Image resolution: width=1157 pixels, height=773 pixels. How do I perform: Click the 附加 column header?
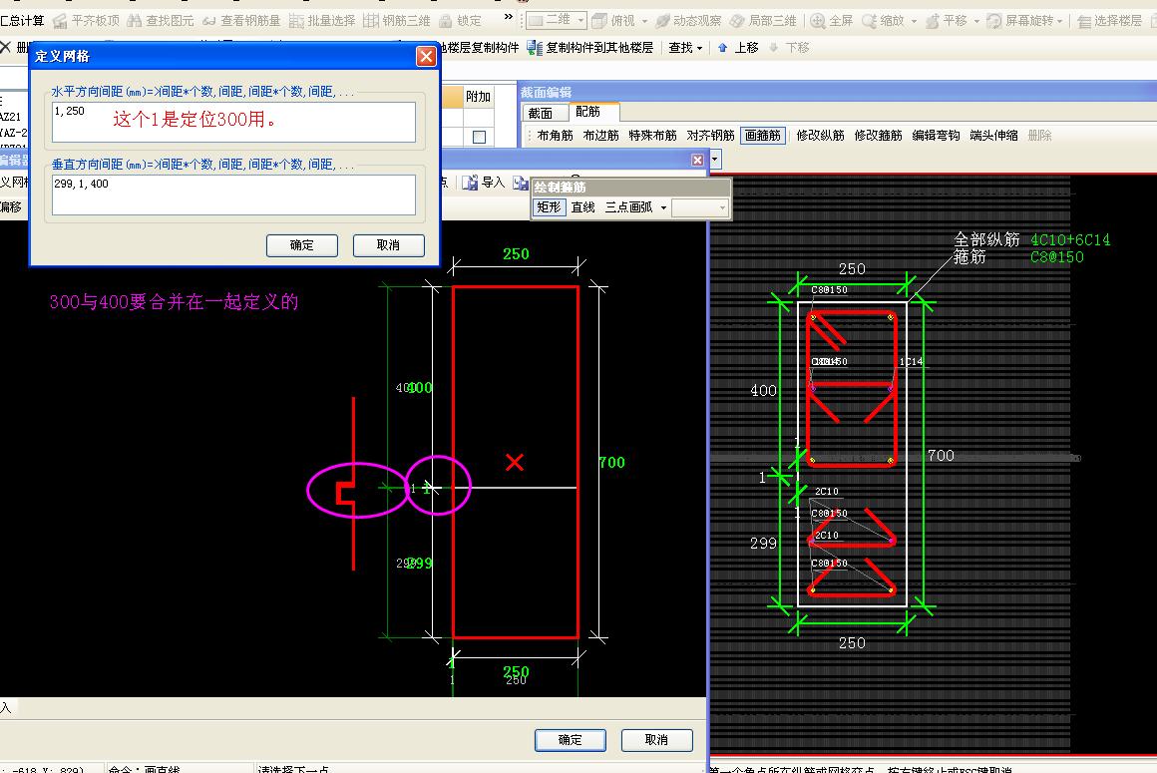478,97
